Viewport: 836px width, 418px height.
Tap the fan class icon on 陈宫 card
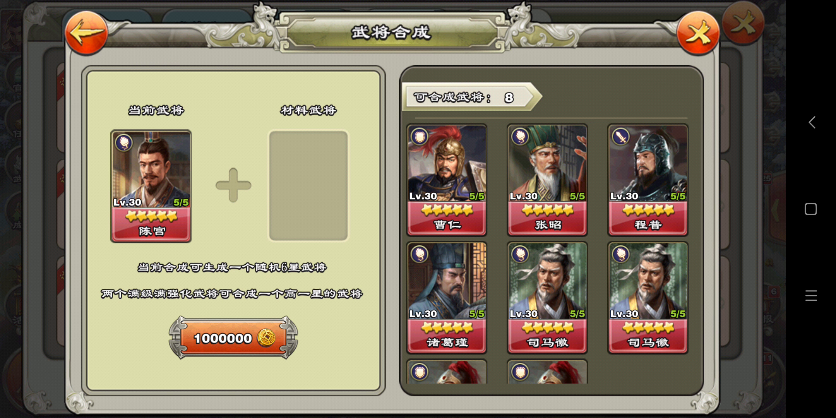pos(123,142)
